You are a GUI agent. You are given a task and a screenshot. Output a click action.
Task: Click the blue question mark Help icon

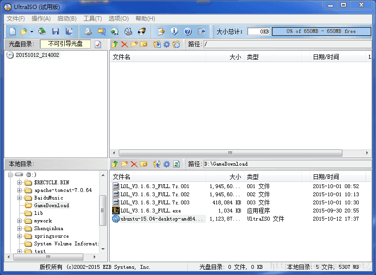point(188,32)
